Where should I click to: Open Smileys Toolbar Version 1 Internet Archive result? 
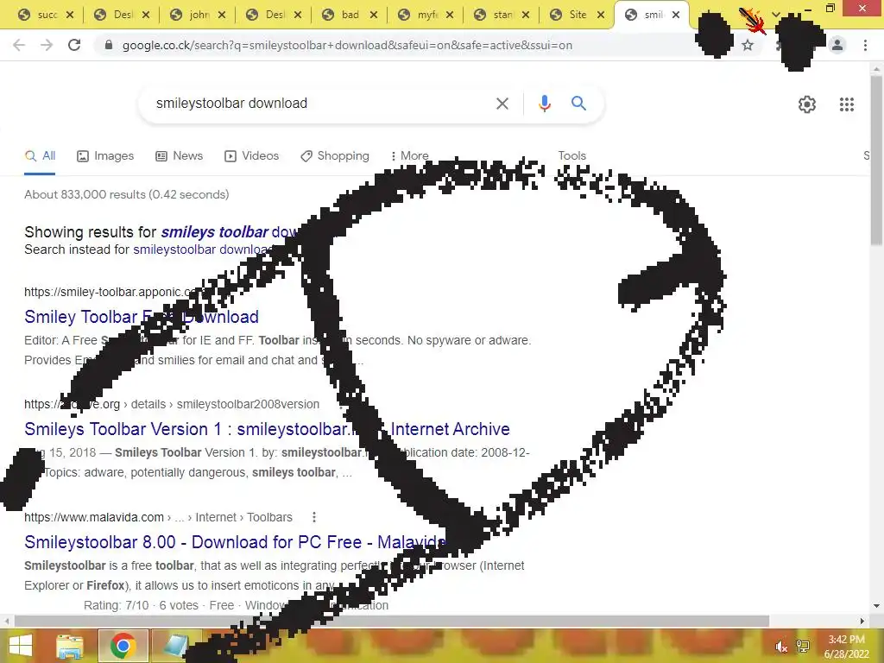pyautogui.click(x=267, y=429)
